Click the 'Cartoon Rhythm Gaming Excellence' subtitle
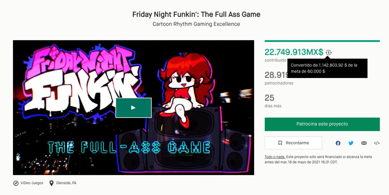The height and width of the screenshot is (195, 389). (x=196, y=24)
